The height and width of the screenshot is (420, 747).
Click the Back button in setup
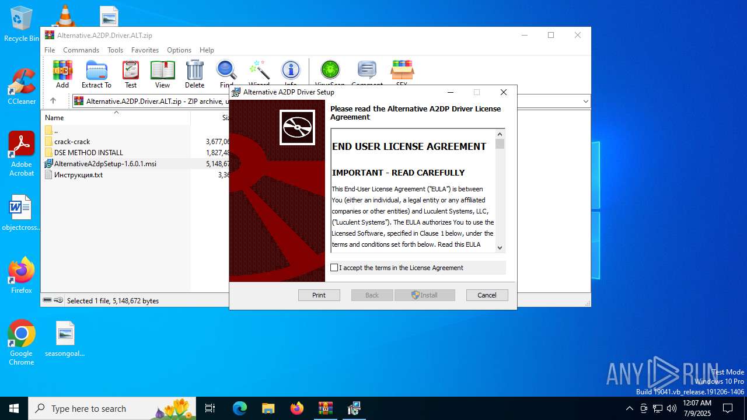[372, 295]
